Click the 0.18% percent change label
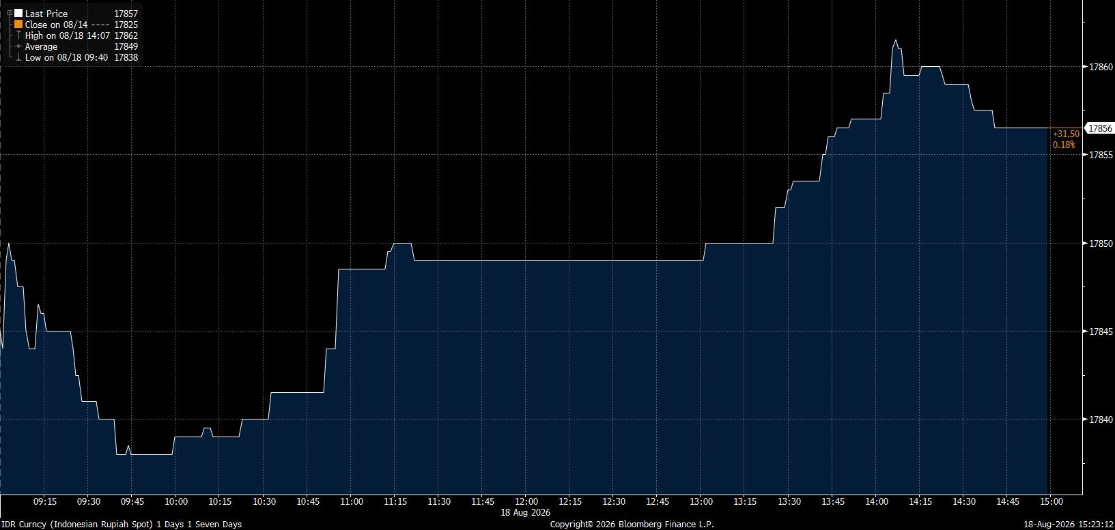This screenshot has height=530, width=1115. 1063,145
